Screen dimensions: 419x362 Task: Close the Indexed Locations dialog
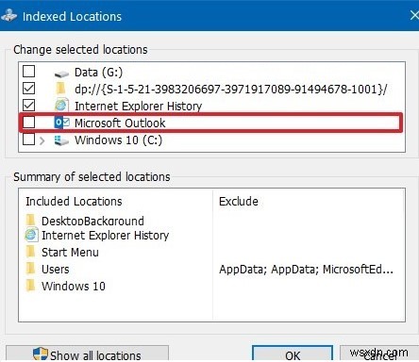pos(414,15)
